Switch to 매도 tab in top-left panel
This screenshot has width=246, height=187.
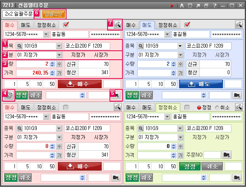[25, 25]
